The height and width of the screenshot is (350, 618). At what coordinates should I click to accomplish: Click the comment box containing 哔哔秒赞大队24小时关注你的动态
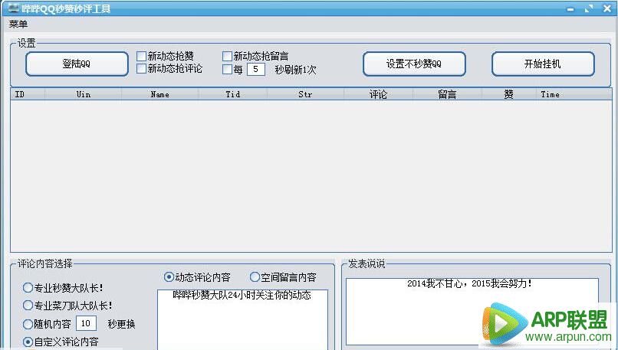click(x=242, y=319)
